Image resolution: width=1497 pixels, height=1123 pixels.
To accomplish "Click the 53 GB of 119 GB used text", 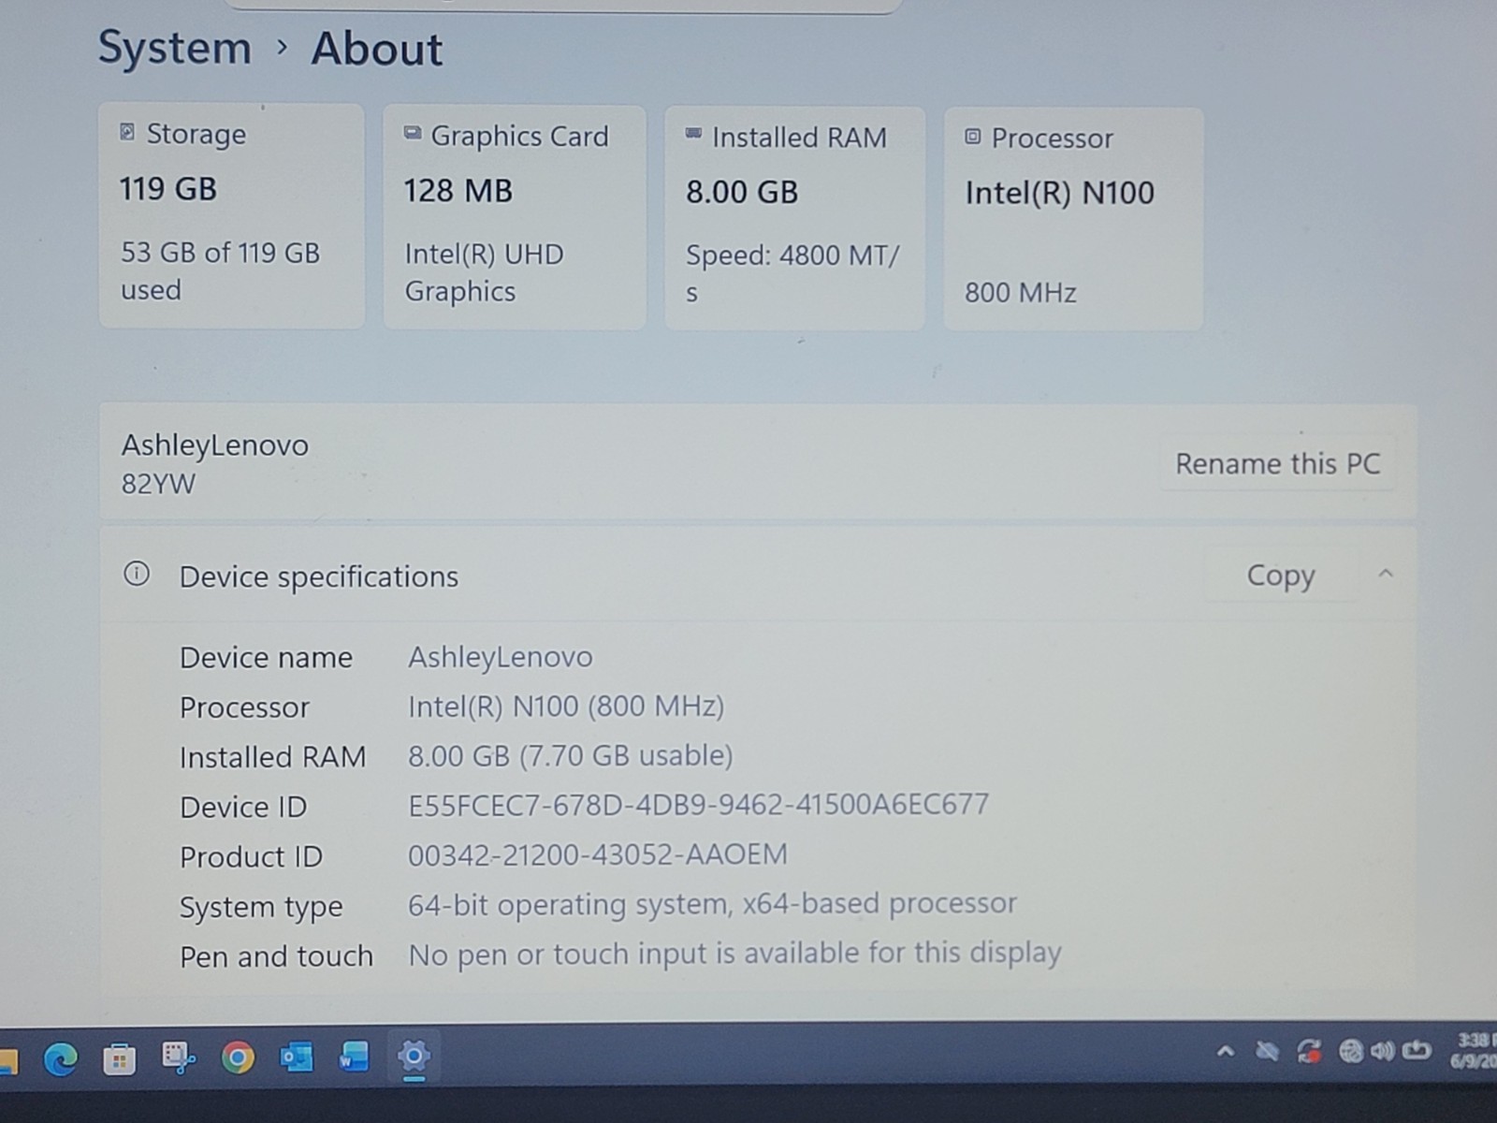I will tap(220, 270).
